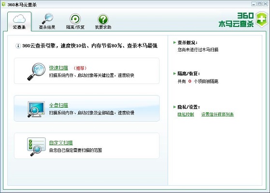
Task: Click the custom scan checklist icon
Action: point(36,147)
